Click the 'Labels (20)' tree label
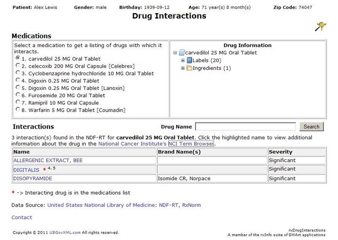 [207, 60]
